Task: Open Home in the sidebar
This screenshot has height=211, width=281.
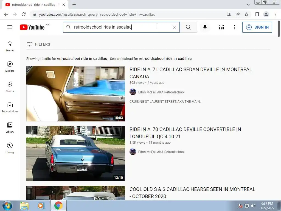Action: tap(10, 46)
